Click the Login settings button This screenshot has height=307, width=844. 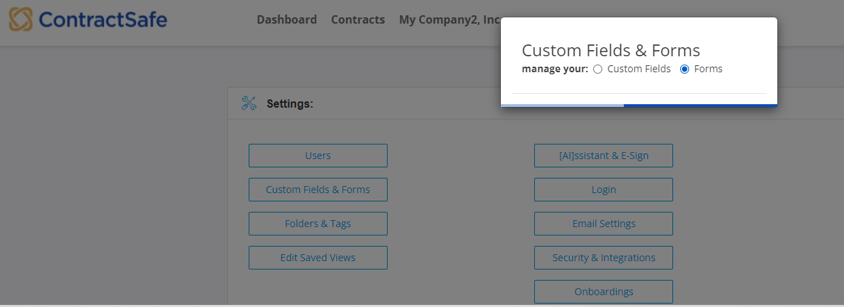(x=604, y=190)
